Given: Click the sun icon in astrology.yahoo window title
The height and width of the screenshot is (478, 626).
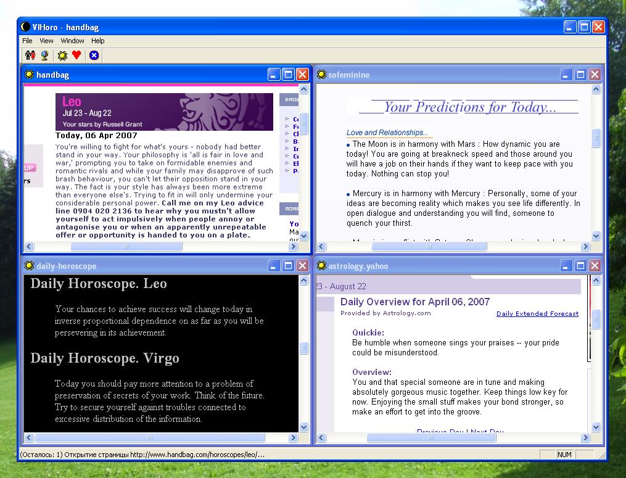Looking at the screenshot, I should coord(321,266).
